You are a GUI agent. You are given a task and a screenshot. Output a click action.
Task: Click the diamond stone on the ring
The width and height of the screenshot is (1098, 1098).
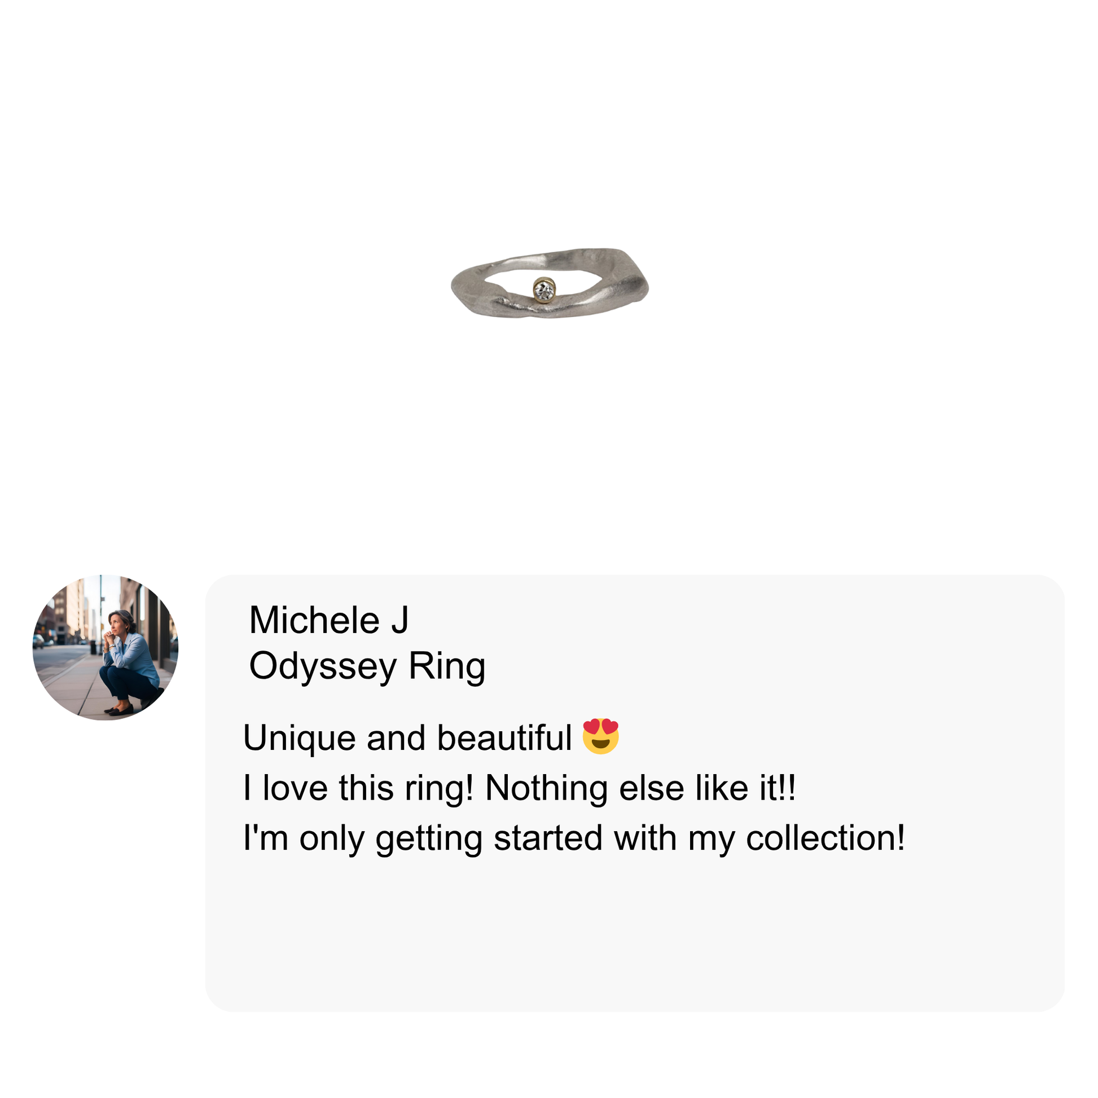click(544, 291)
